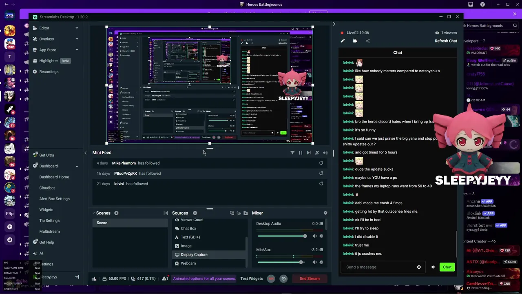The width and height of the screenshot is (522, 294).
Task: Open Get Help in sidebar
Action: (46, 242)
